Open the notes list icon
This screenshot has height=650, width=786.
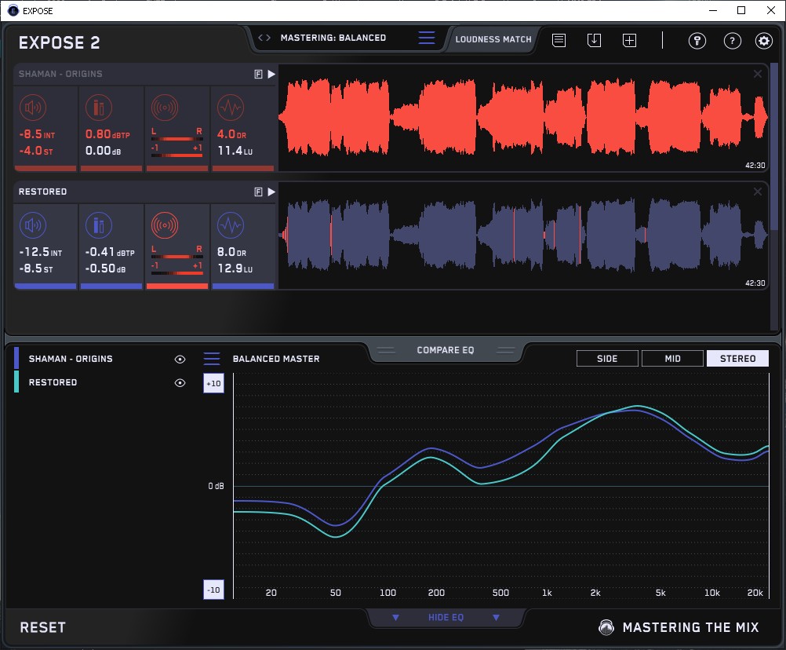pyautogui.click(x=559, y=40)
